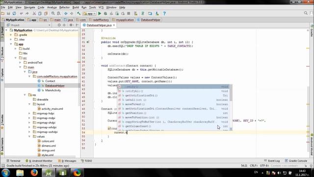Click the blue Help question mark icon
The height and width of the screenshot is (177, 314).
point(164,13)
